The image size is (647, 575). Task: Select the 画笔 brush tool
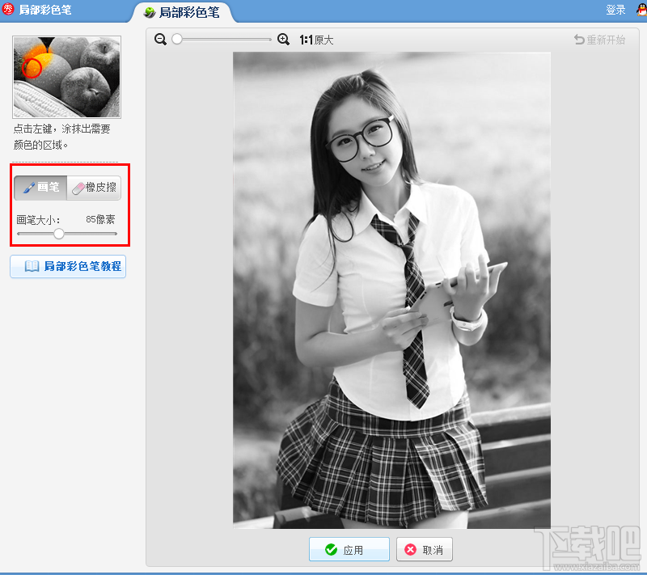40,187
